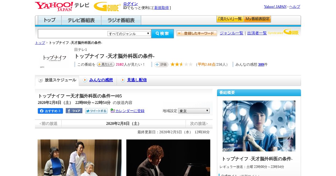The image size is (336, 176).
Task: Click the トップ breadcrumb link
Action: coord(40,43)
